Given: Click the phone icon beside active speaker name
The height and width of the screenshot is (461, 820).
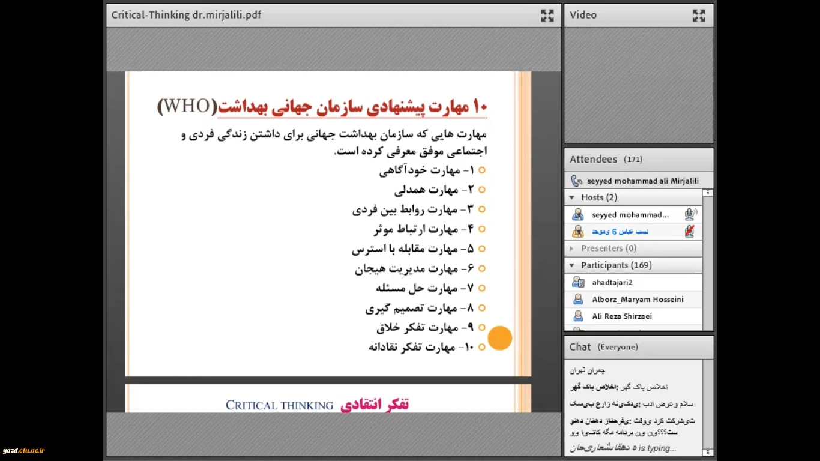Looking at the screenshot, I should click(577, 181).
